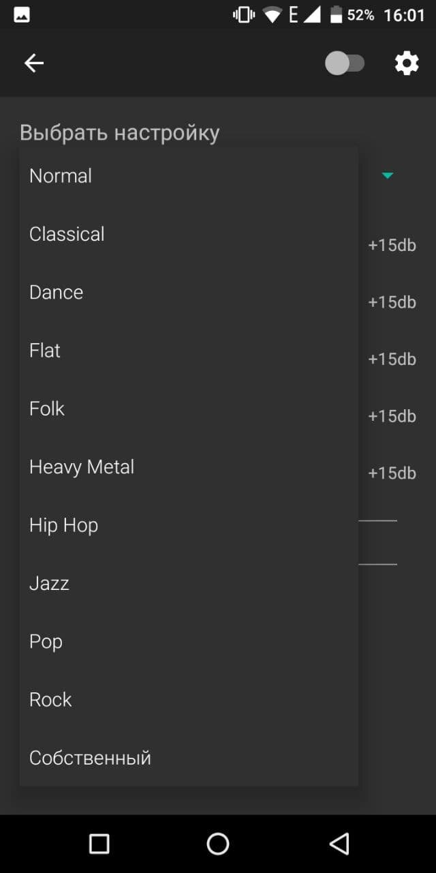
Task: Select the Heavy Metal preset
Action: tap(189, 467)
